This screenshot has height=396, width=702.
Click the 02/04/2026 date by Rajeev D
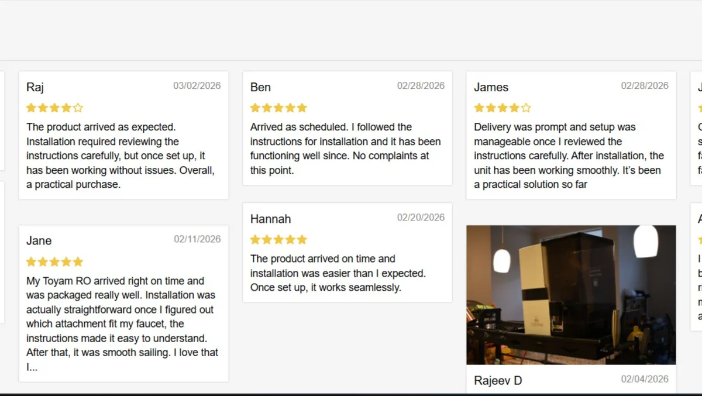click(644, 379)
